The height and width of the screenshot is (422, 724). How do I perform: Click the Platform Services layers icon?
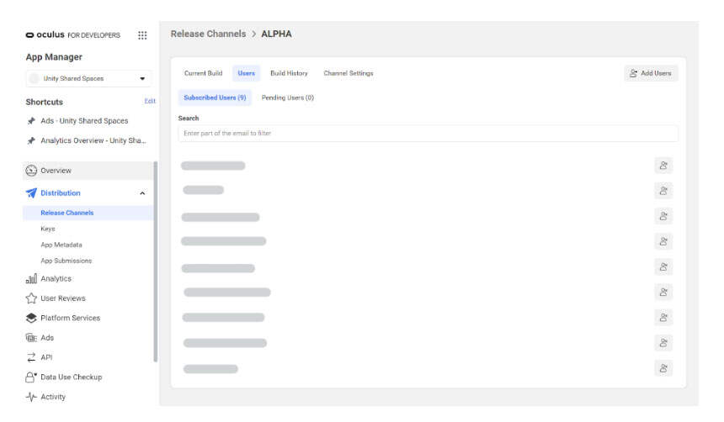point(31,319)
